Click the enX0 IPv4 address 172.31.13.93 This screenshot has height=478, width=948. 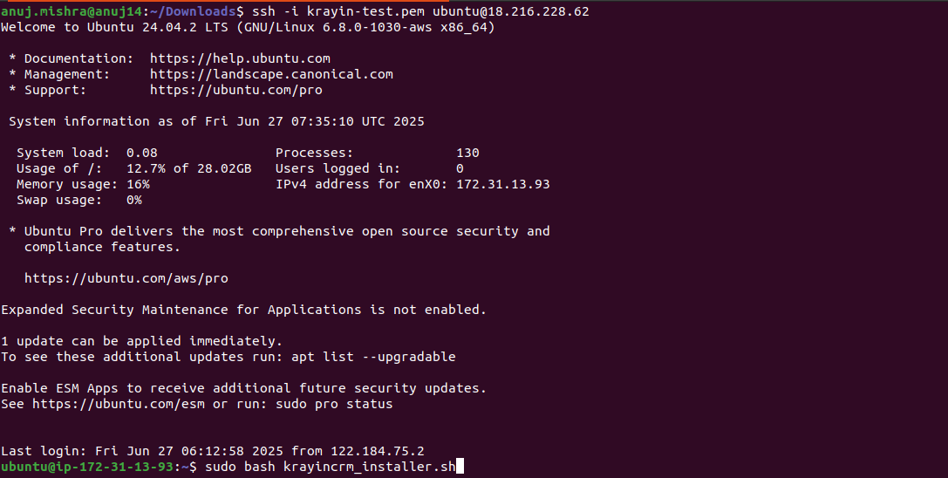[503, 185]
